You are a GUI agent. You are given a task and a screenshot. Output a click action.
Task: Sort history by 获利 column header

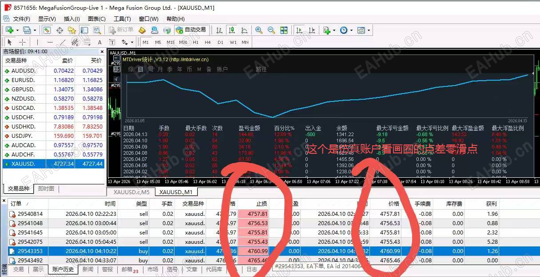[491, 204]
